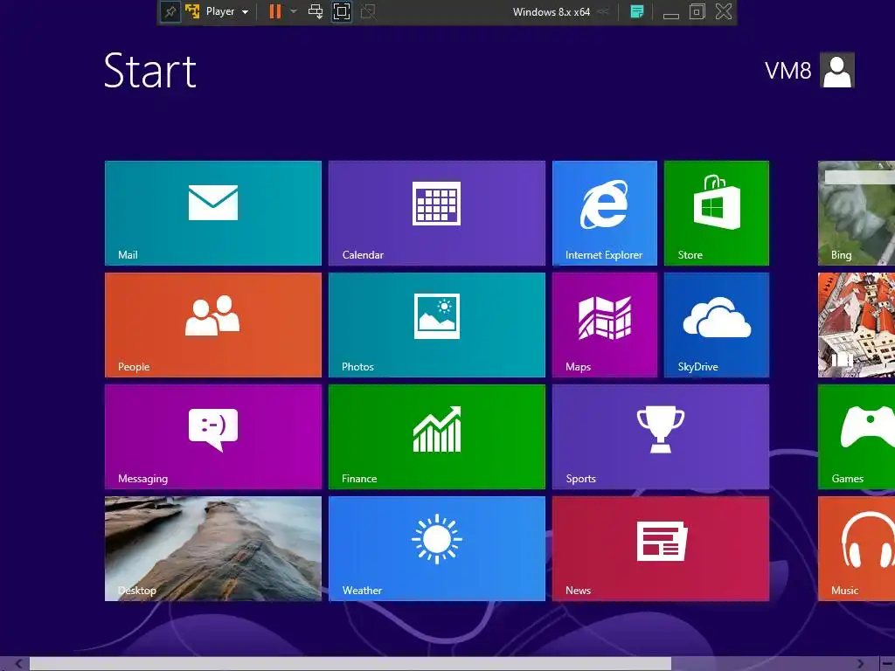Pause the virtual machine
895x671 pixels.
tap(275, 11)
